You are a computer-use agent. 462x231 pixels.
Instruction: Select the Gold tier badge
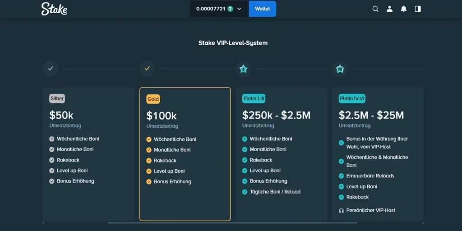coord(153,99)
